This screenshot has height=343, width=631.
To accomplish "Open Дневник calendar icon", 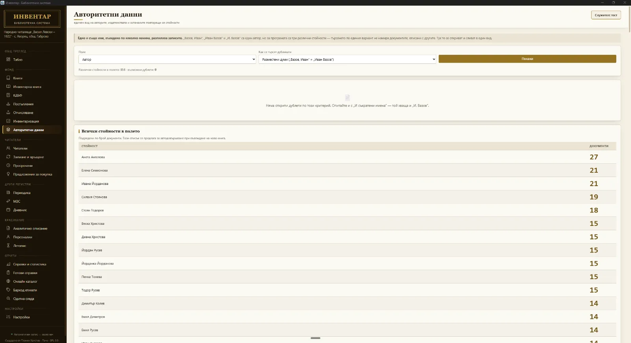I will click(8, 210).
